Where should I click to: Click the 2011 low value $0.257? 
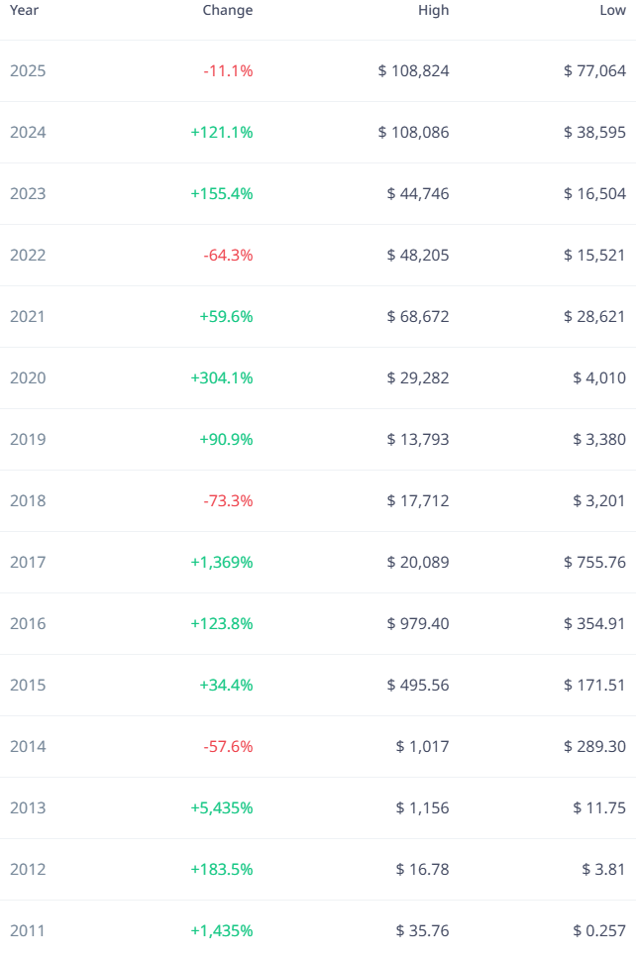(599, 930)
